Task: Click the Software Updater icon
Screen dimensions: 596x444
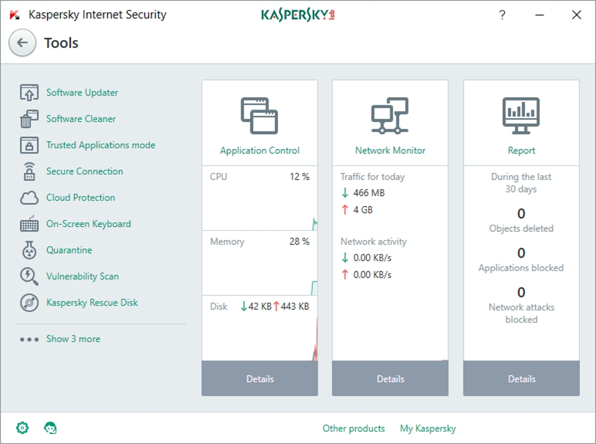Action: [x=29, y=93]
